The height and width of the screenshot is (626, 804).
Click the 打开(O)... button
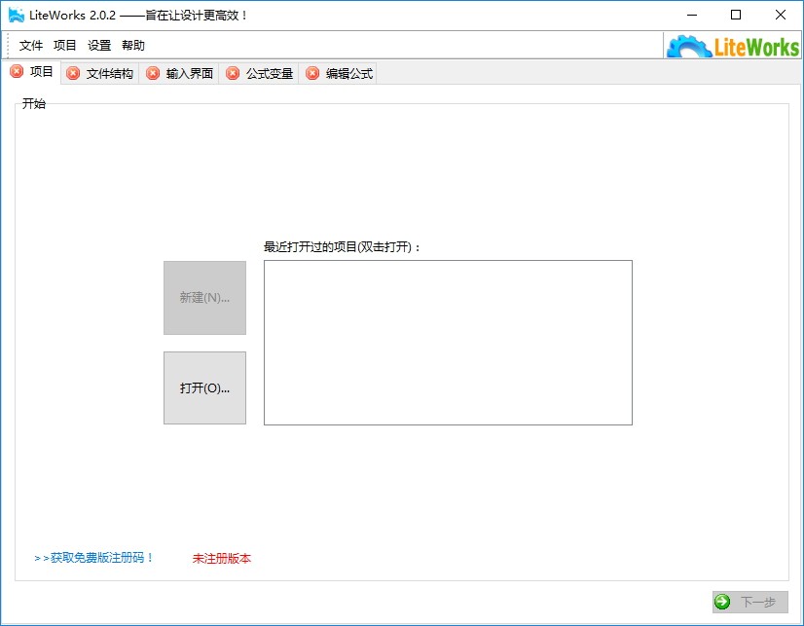click(204, 388)
